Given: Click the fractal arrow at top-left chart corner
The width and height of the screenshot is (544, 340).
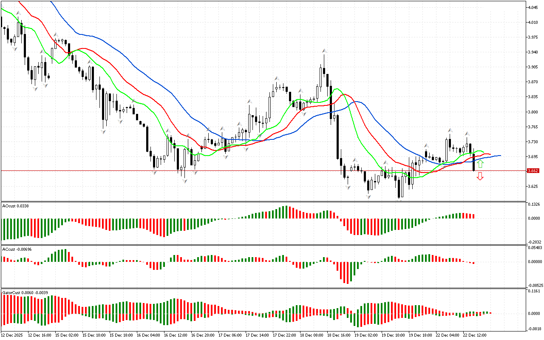Looking at the screenshot, I should point(18,14).
